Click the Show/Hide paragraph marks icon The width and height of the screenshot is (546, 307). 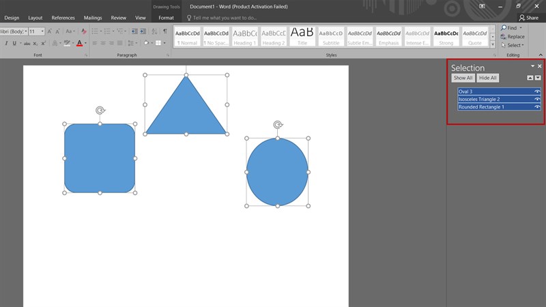(164, 31)
